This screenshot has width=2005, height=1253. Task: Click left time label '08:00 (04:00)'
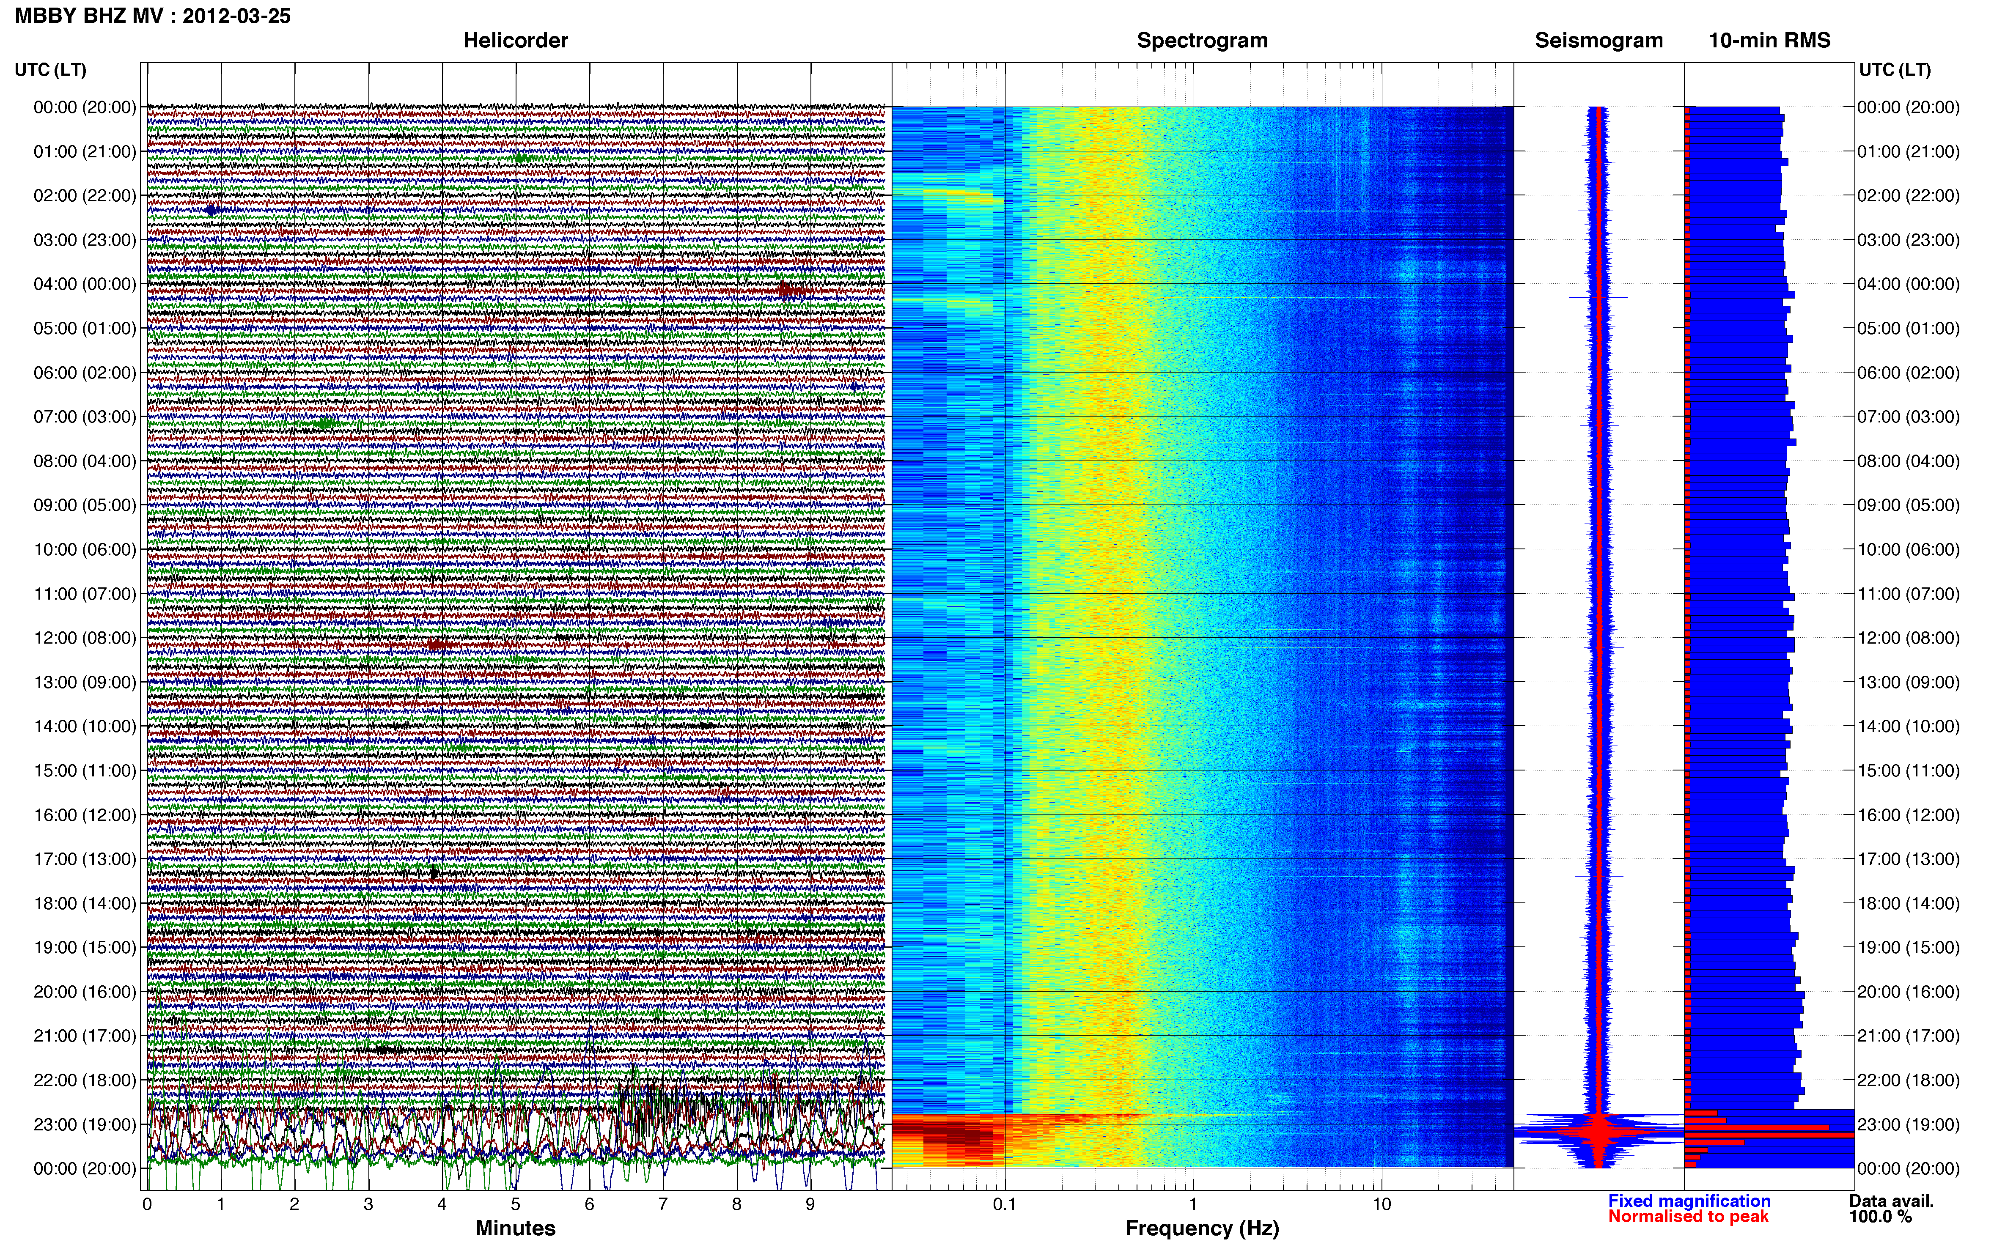coord(85,461)
